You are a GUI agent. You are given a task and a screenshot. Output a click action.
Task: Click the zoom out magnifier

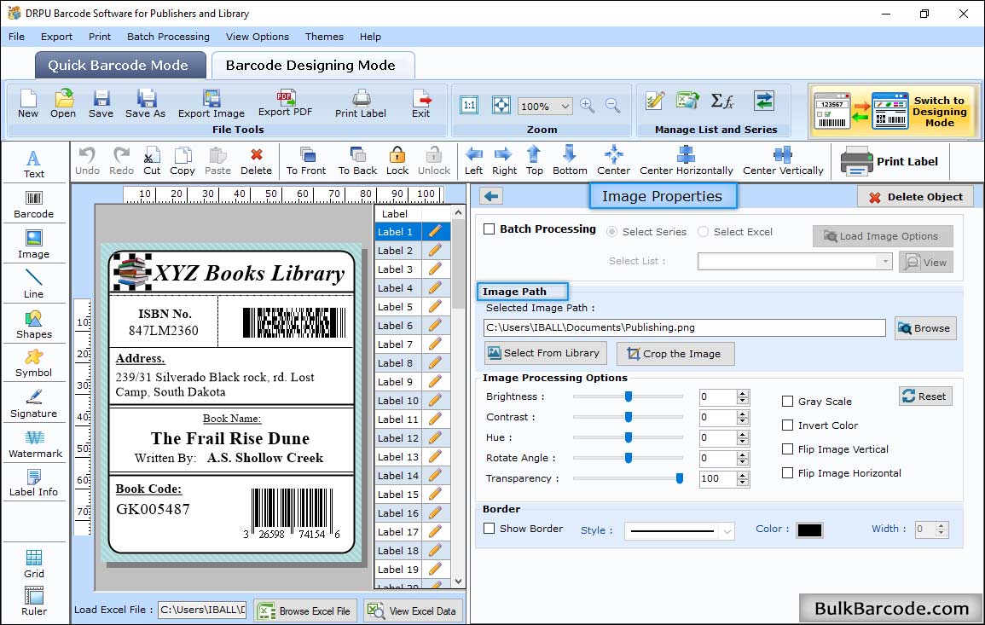point(612,106)
